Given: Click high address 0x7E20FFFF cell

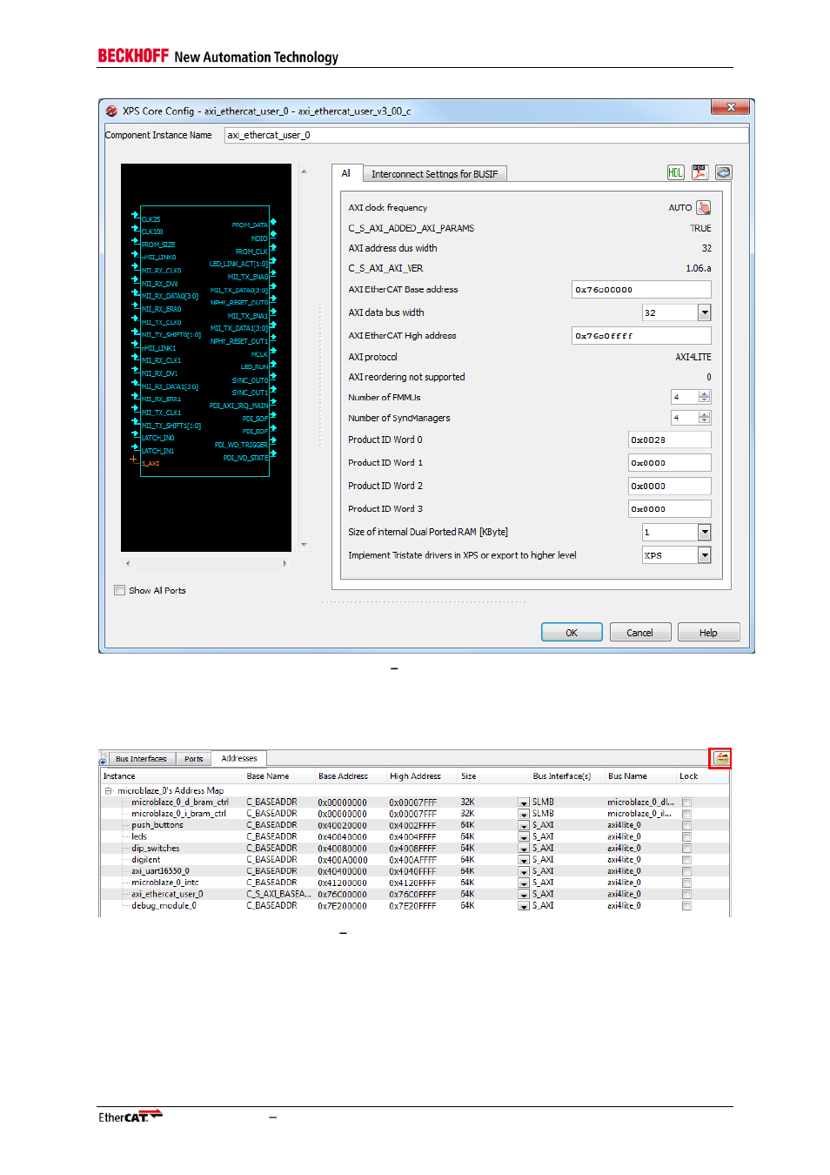Looking at the screenshot, I should pos(412,906).
